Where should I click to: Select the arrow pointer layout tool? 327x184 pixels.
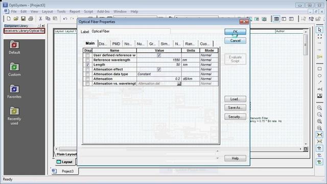click(319, 30)
